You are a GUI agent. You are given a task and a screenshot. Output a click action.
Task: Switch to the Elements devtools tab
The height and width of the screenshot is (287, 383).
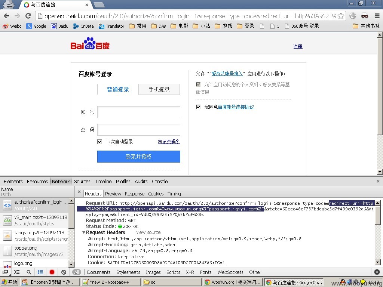(13, 181)
